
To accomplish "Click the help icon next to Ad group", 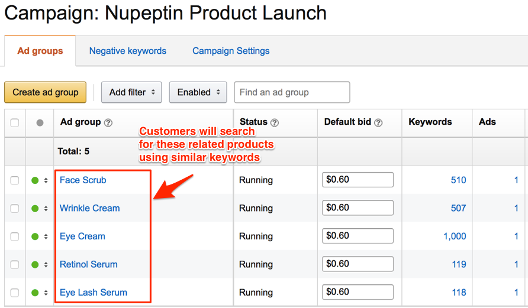I will tap(108, 123).
